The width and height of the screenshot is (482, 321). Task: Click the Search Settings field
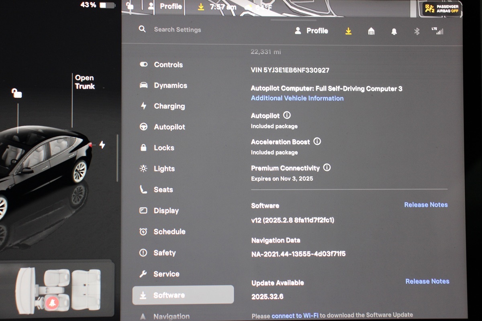(178, 30)
